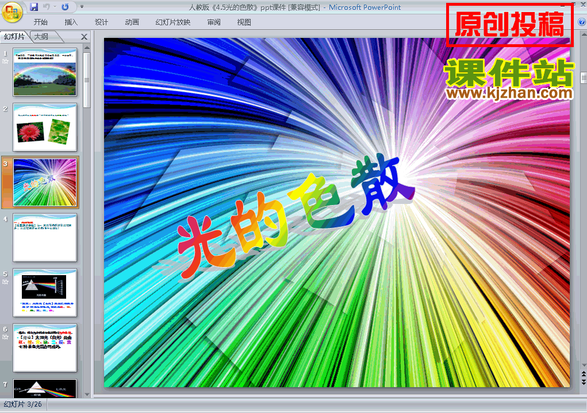Image resolution: width=587 pixels, height=413 pixels.
Task: Select slide 1 rainbow thumbnail
Action: pyautogui.click(x=45, y=72)
